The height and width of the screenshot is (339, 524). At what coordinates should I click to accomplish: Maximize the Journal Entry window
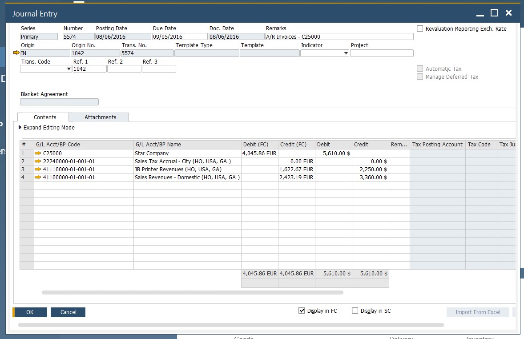tap(494, 13)
